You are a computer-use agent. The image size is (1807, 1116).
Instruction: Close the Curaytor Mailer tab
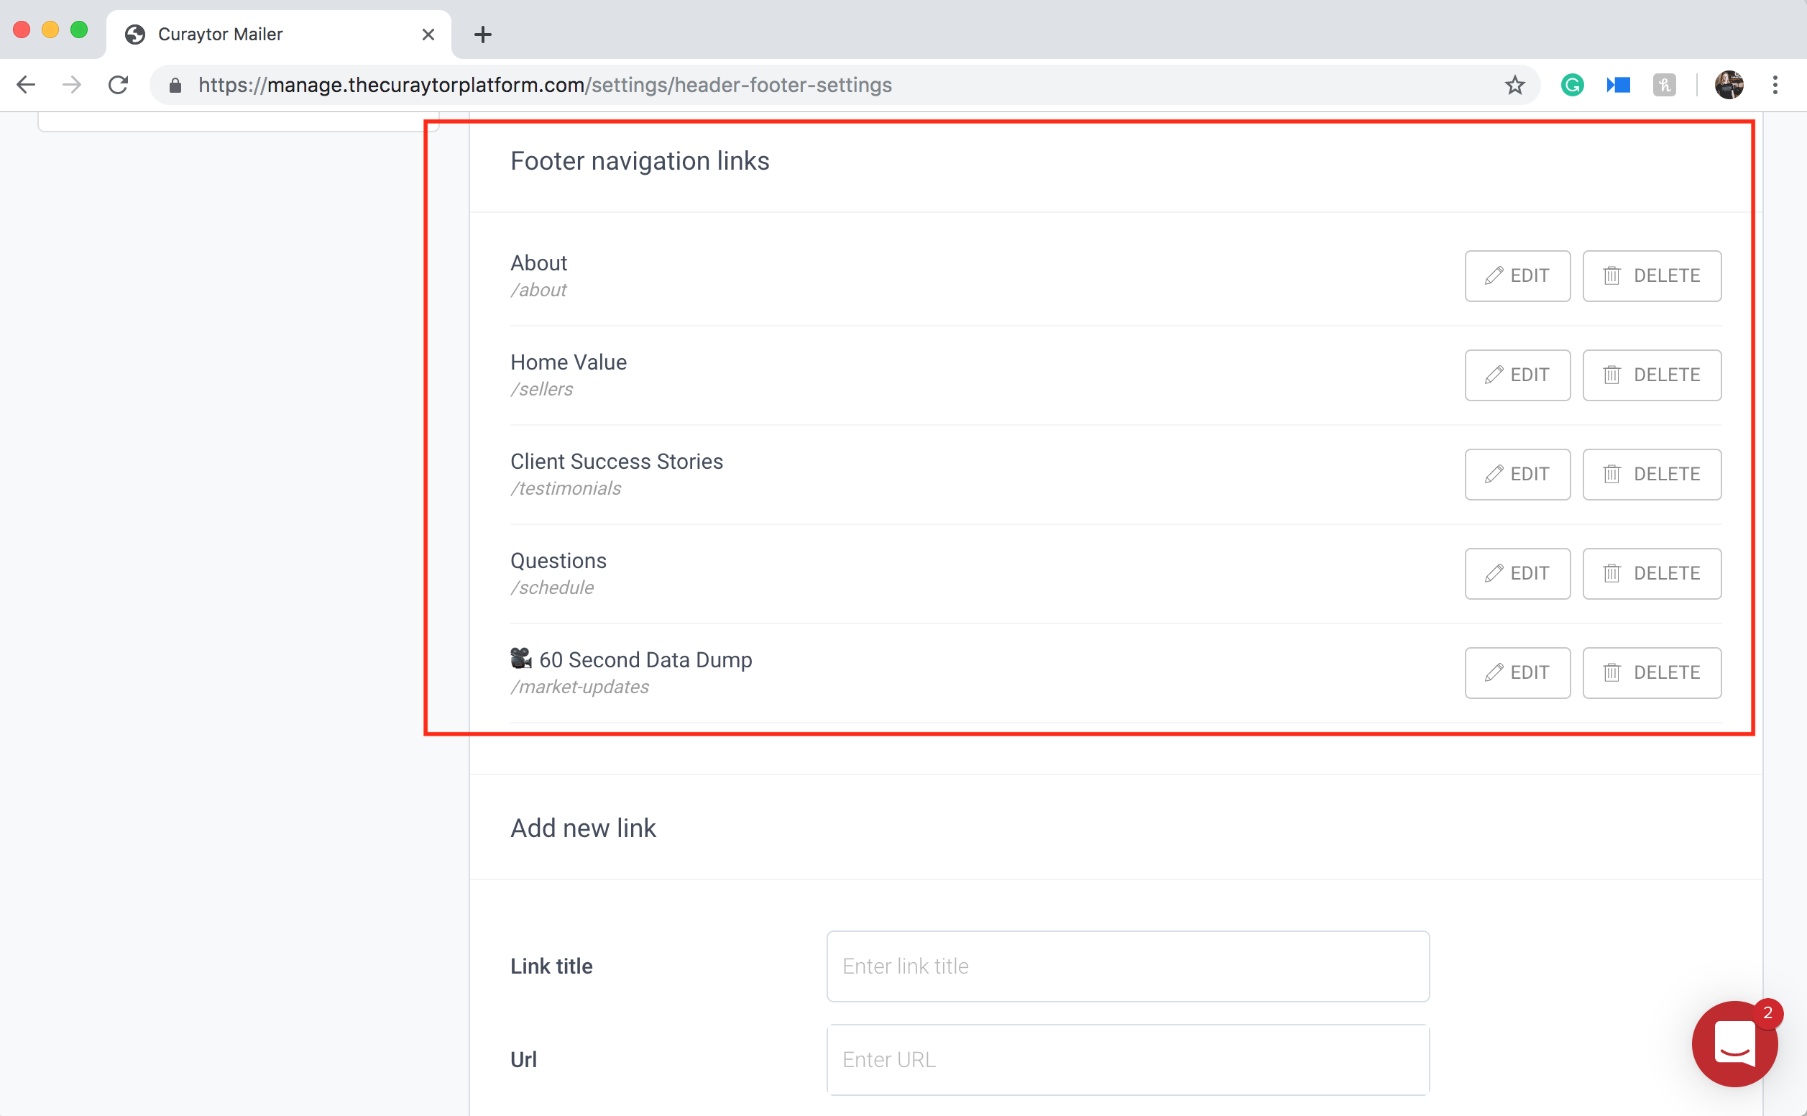tap(428, 35)
